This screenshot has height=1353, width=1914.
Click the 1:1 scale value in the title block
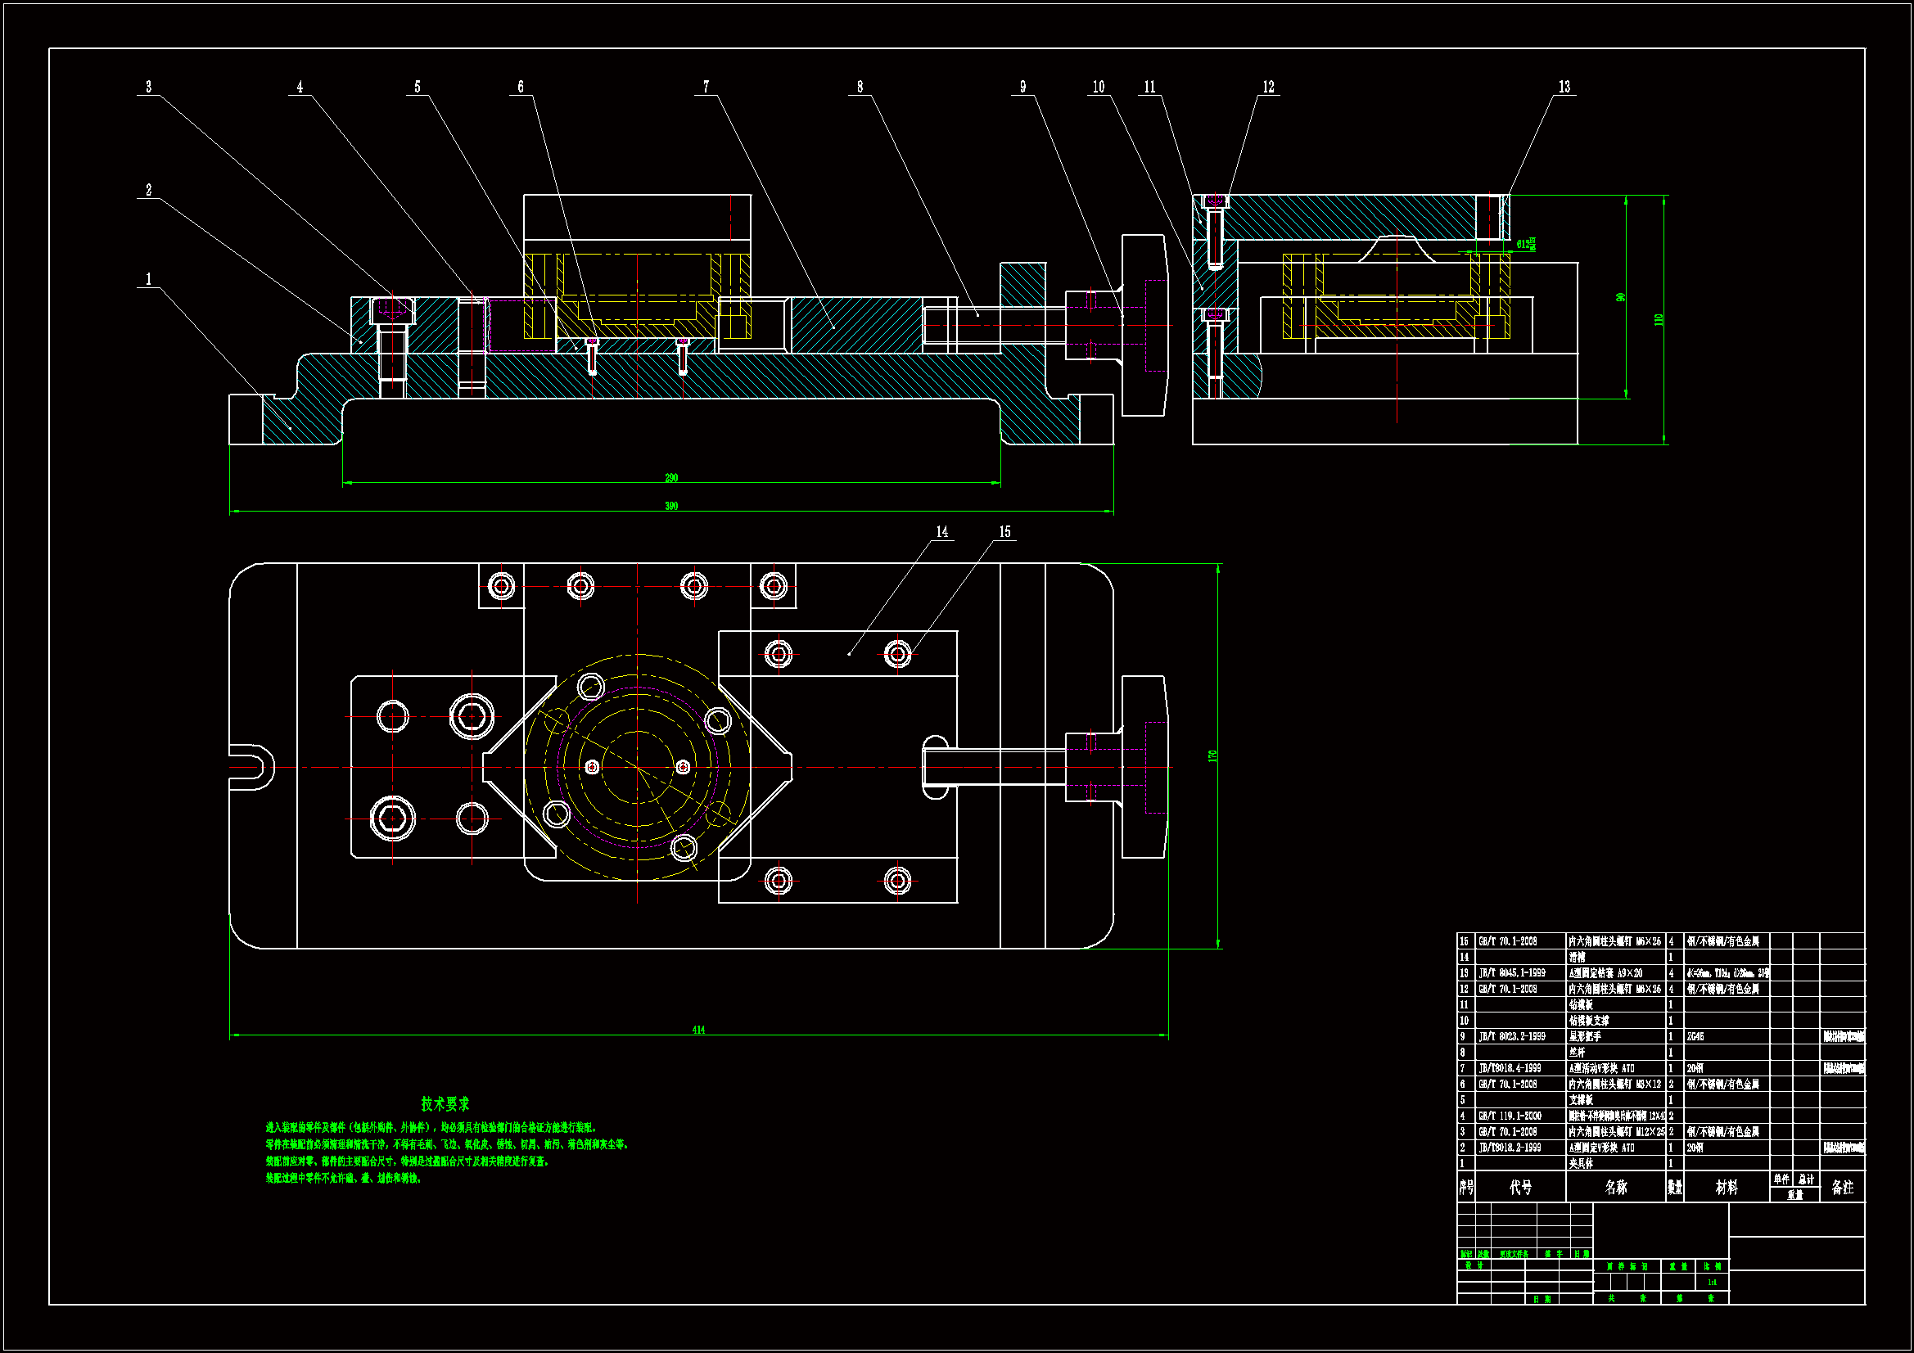[1712, 1282]
